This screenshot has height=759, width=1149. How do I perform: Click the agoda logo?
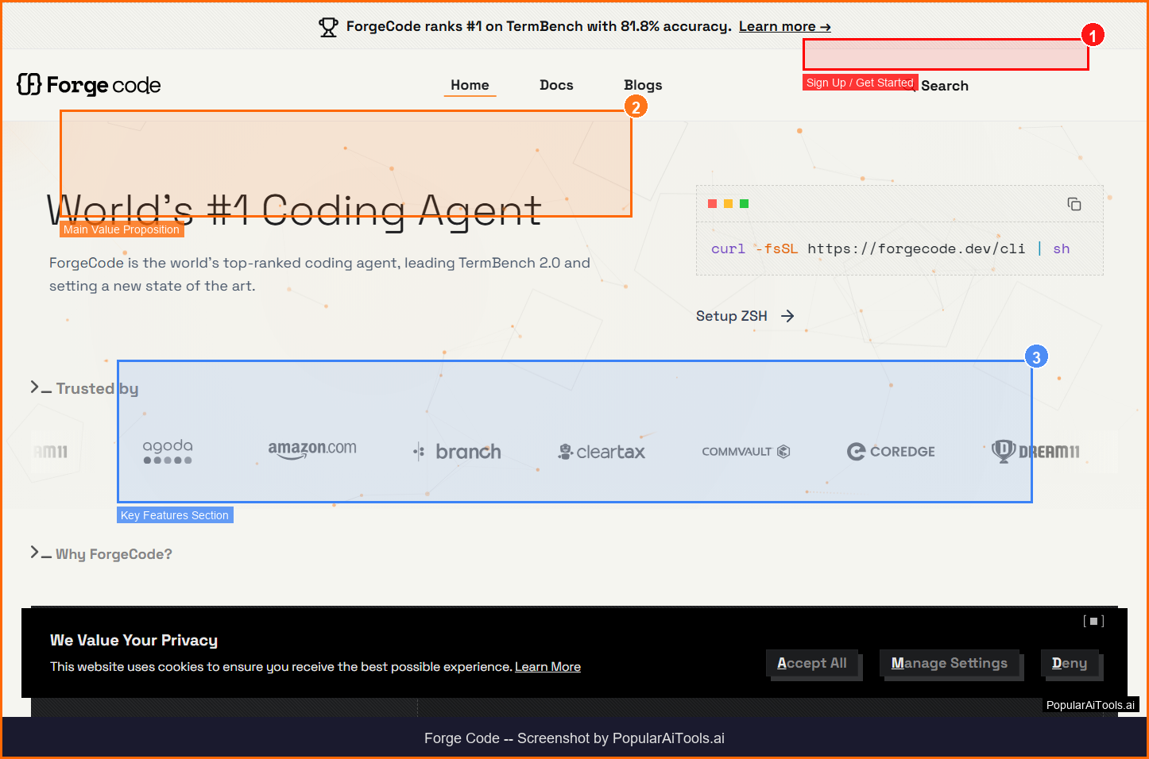168,450
